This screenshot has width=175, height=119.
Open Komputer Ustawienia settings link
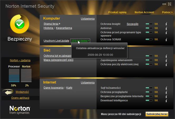87,19
